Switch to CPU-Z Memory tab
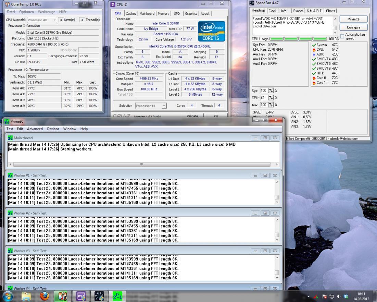 tap(163, 14)
